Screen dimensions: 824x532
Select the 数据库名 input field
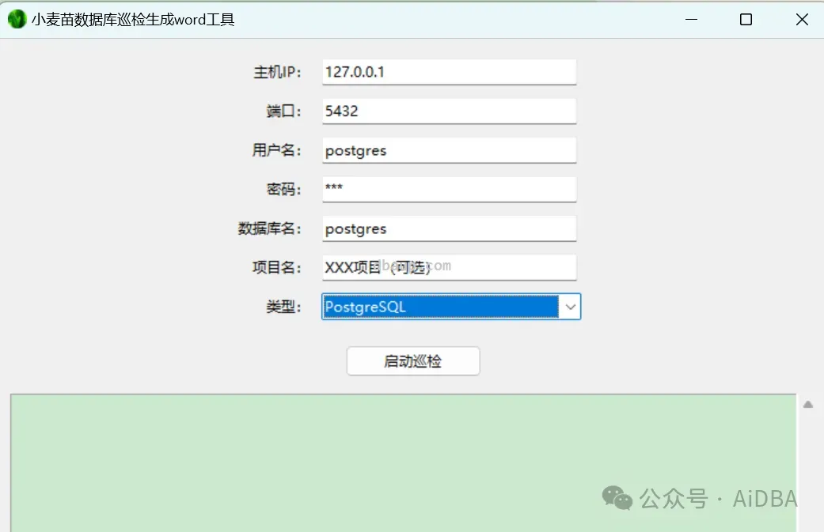[x=450, y=228]
